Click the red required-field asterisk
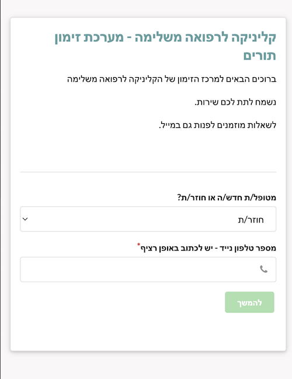 138,244
